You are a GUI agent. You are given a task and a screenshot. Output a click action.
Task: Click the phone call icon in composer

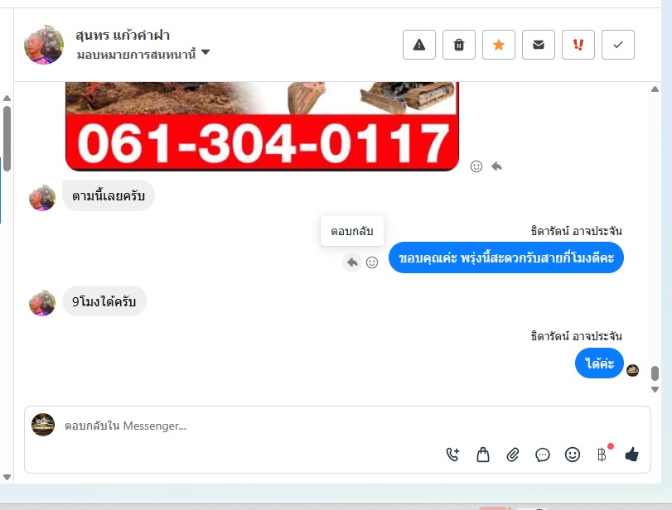[452, 455]
